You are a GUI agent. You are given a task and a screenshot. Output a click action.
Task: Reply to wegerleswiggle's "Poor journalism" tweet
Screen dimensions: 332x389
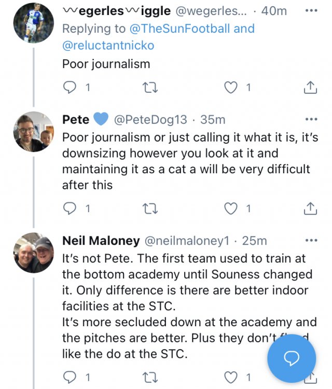[x=69, y=88]
